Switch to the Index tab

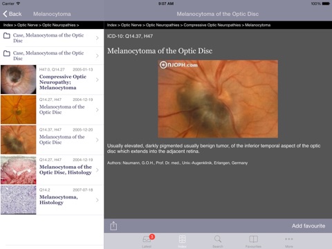pos(182,241)
